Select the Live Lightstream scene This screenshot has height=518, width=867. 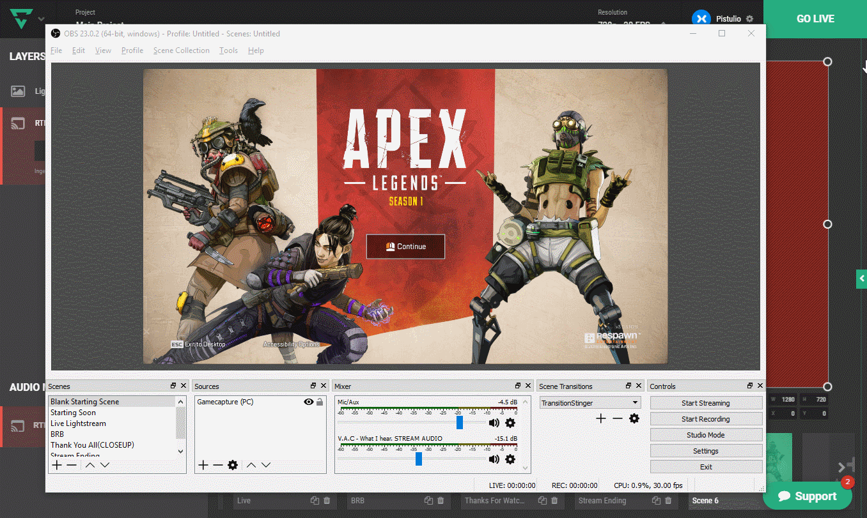pyautogui.click(x=112, y=423)
